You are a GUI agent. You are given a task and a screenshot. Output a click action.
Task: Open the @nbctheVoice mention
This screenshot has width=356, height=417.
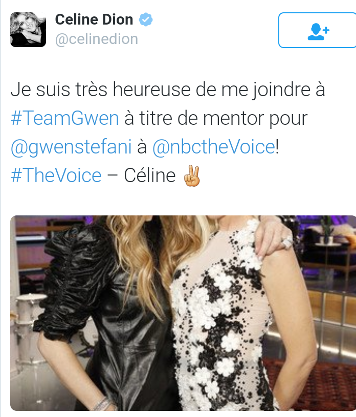(x=214, y=147)
